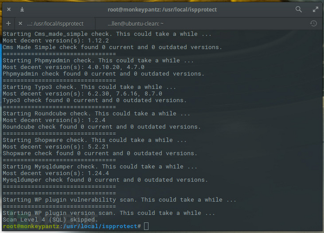
Task: Click 'Starting WP plugin version scan' line
Action: (108, 213)
